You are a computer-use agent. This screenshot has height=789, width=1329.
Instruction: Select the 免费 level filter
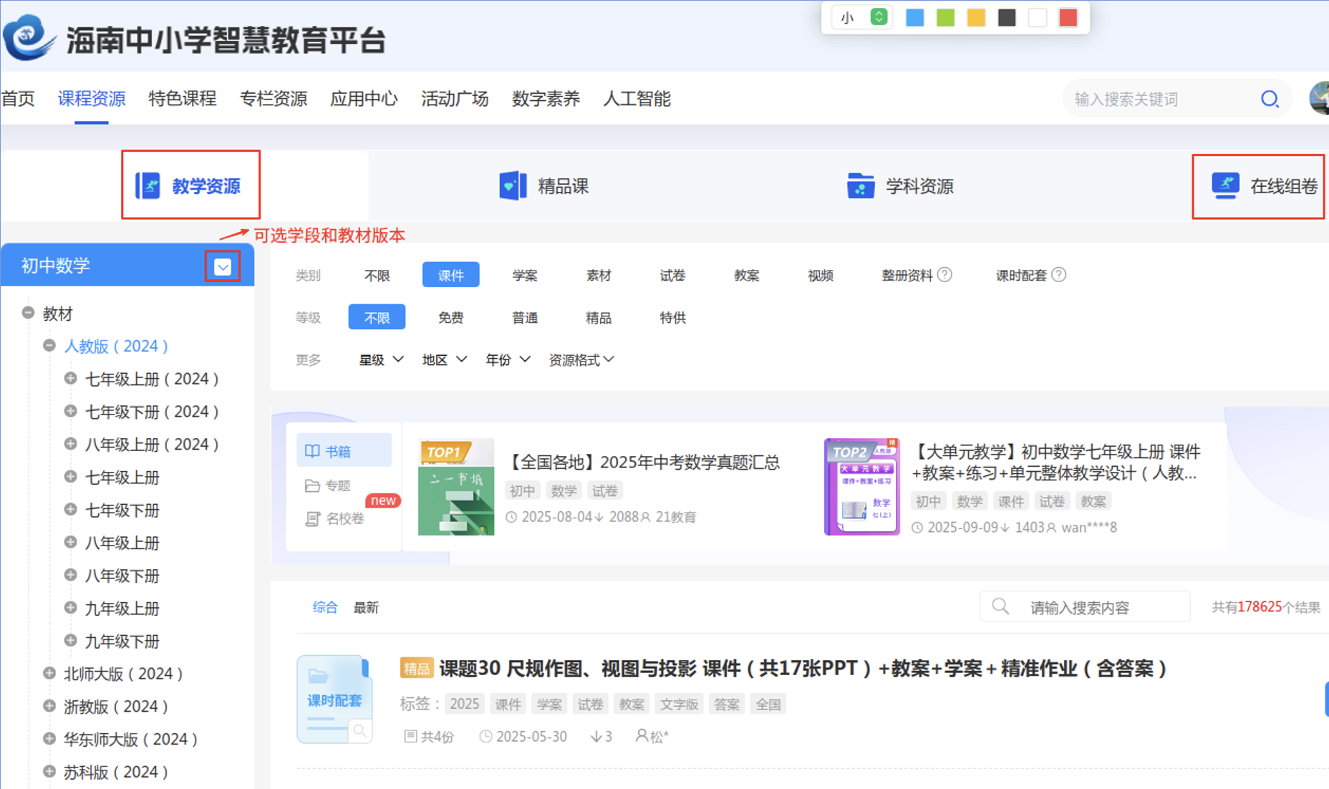(450, 317)
